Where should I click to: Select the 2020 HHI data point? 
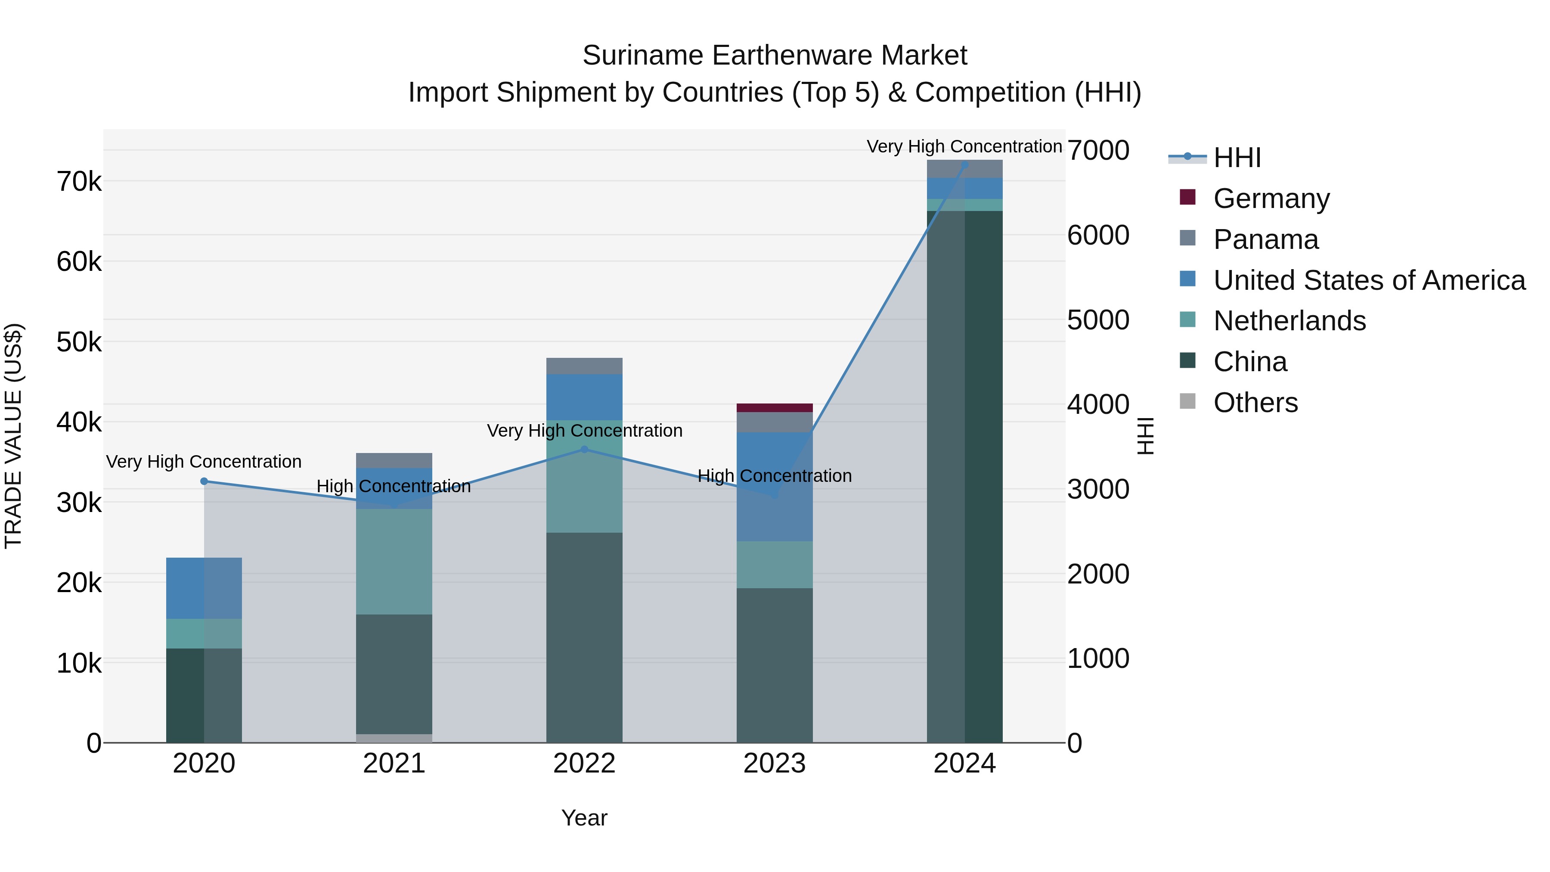204,481
